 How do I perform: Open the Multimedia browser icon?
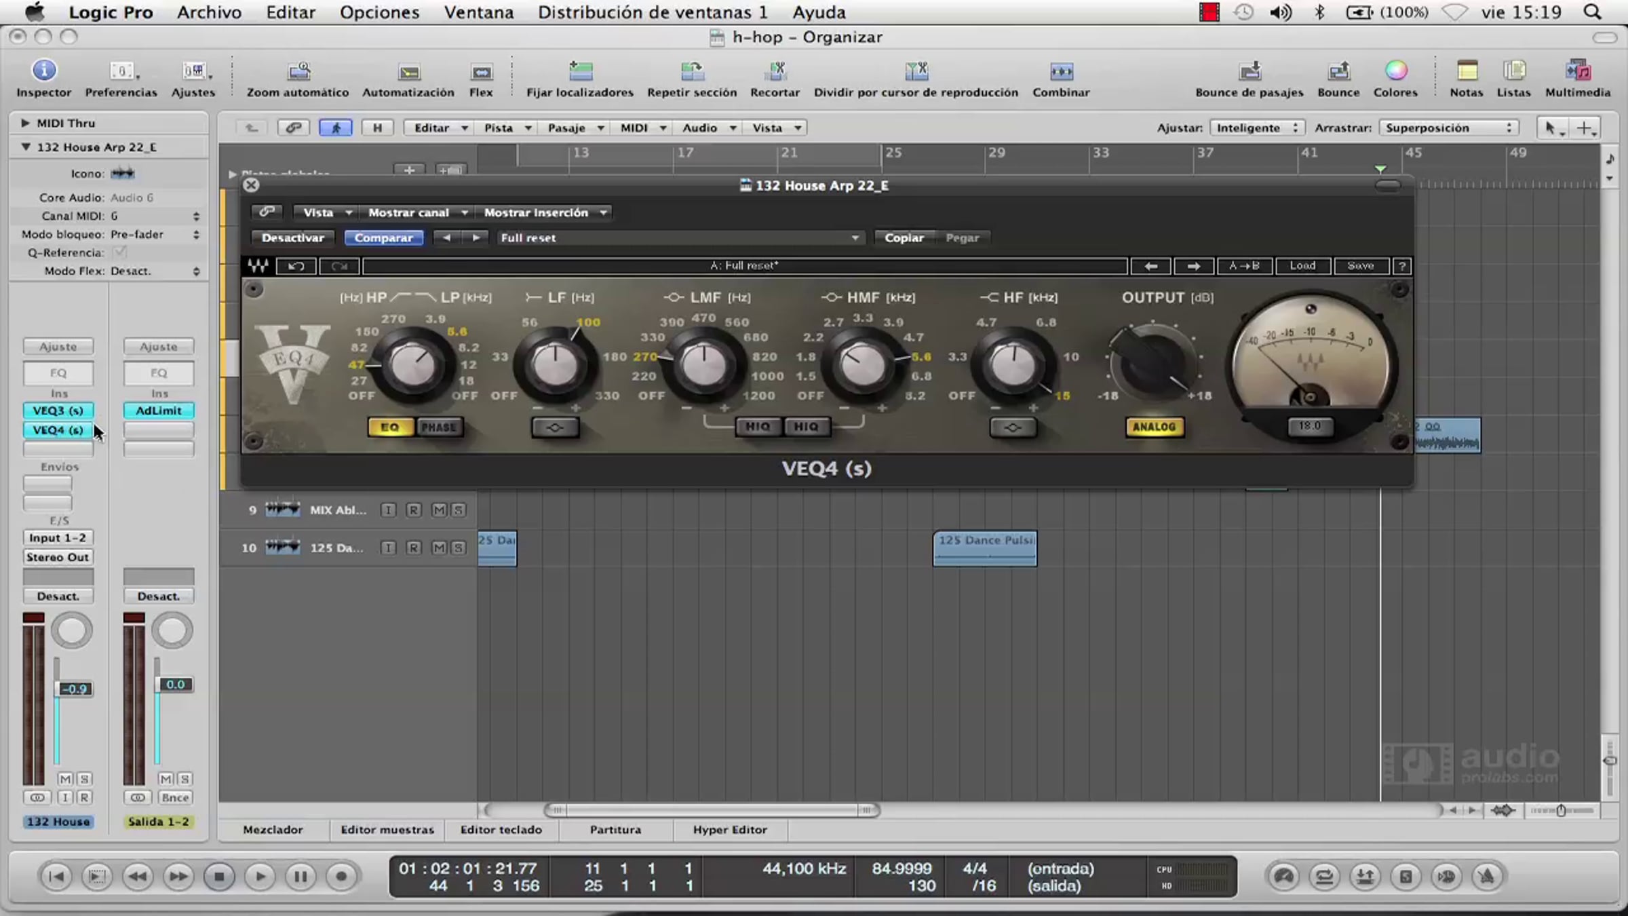pos(1578,71)
